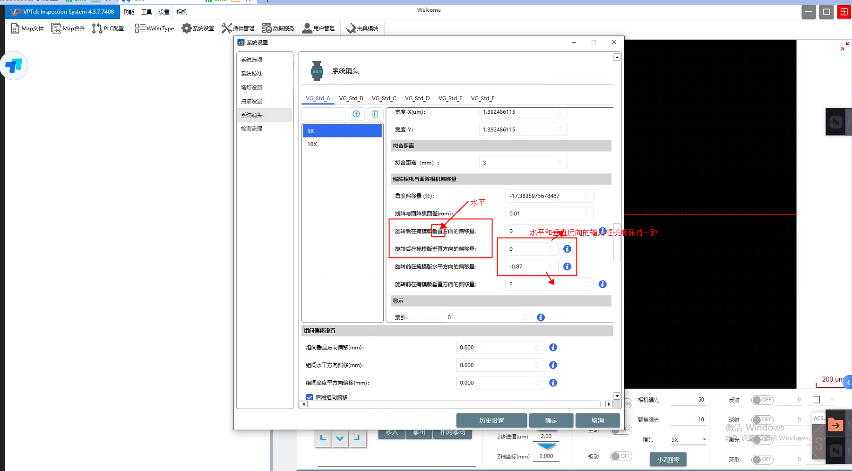
Task: Switch to VG_Std_B tab
Action: [x=351, y=98]
